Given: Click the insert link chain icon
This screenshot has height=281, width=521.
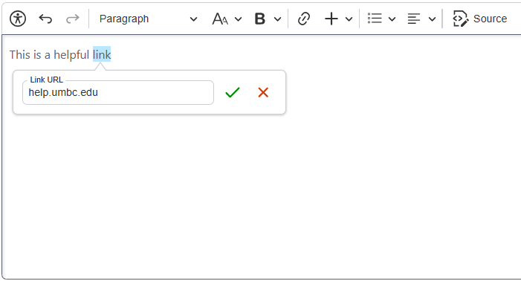Looking at the screenshot, I should [304, 19].
